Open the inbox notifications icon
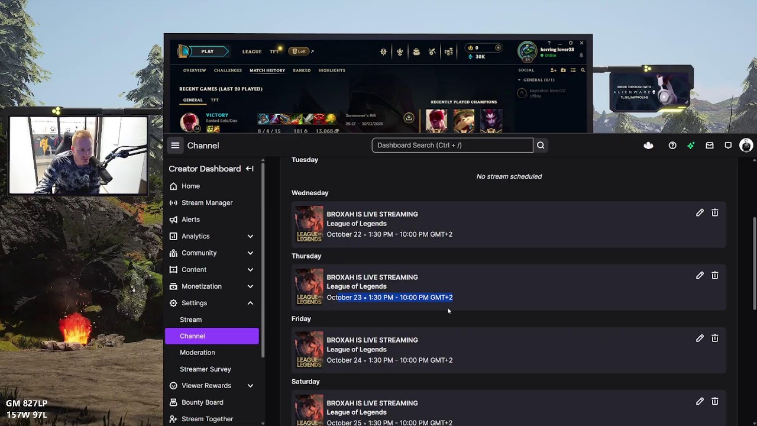The height and width of the screenshot is (426, 757). click(710, 145)
